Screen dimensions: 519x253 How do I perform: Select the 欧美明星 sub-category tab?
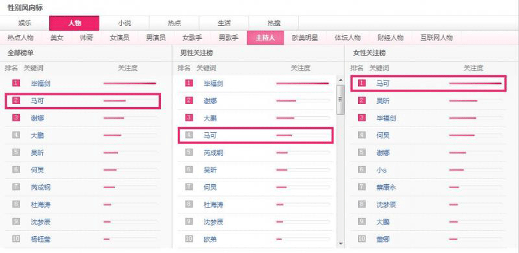click(305, 38)
